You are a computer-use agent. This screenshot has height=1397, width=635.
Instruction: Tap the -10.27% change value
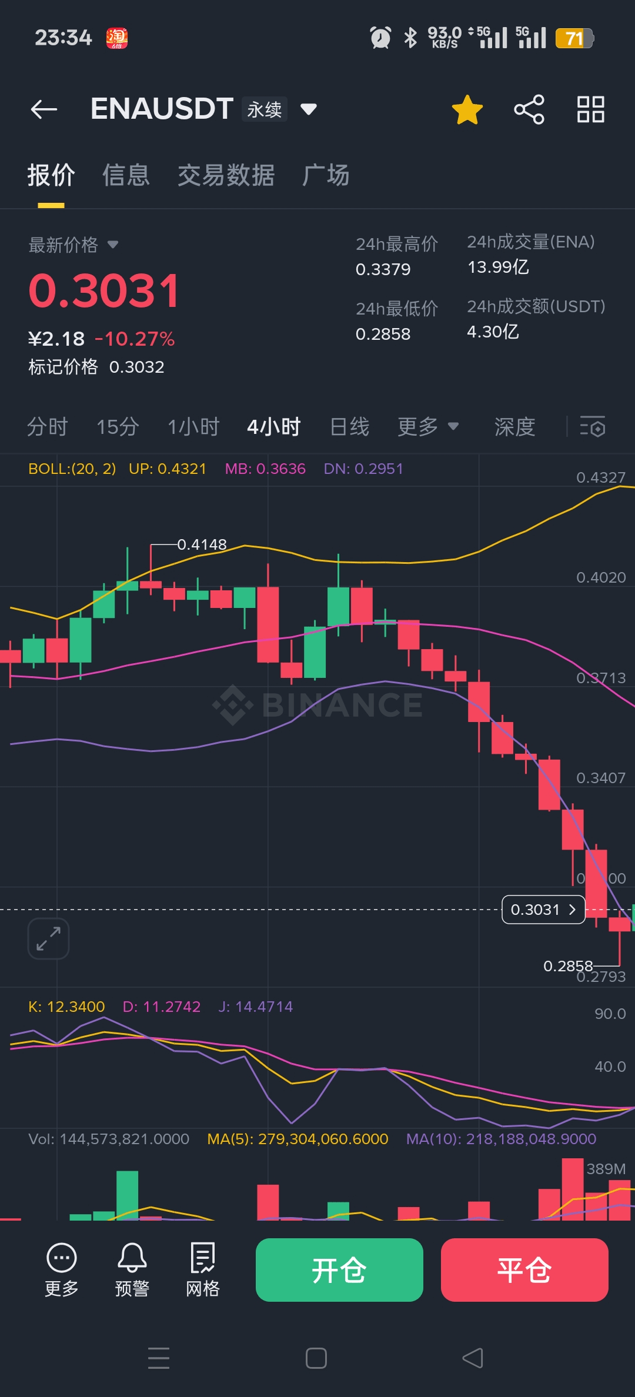(x=135, y=339)
